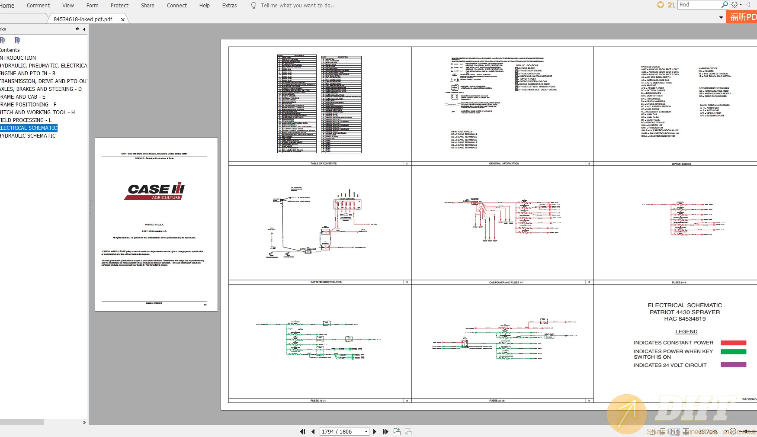Select HYDRAULIC SCHEMATIC bookmark
Image resolution: width=757 pixels, height=437 pixels.
coord(28,136)
